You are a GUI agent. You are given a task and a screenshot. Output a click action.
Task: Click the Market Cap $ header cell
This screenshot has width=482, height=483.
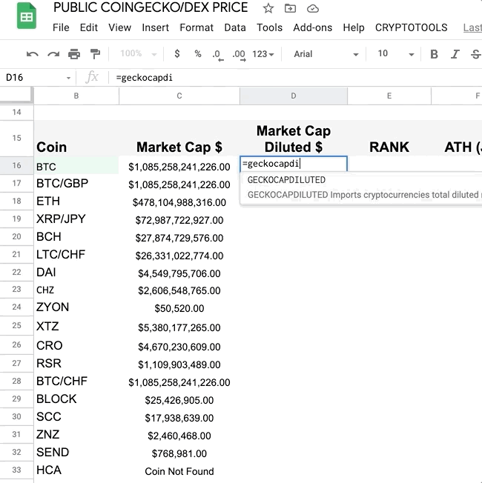179,139
